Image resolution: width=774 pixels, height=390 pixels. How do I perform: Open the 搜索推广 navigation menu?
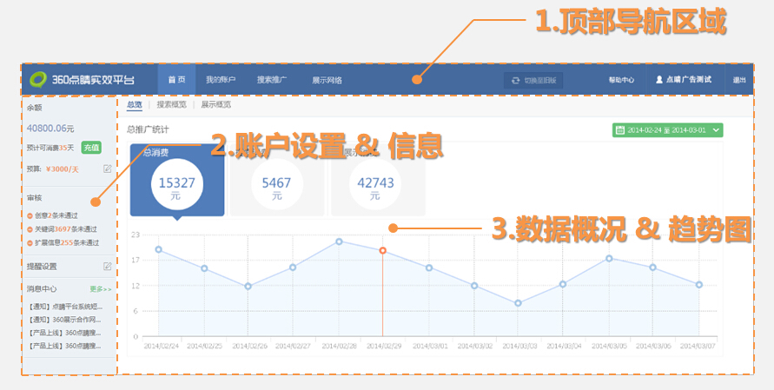pyautogui.click(x=272, y=80)
